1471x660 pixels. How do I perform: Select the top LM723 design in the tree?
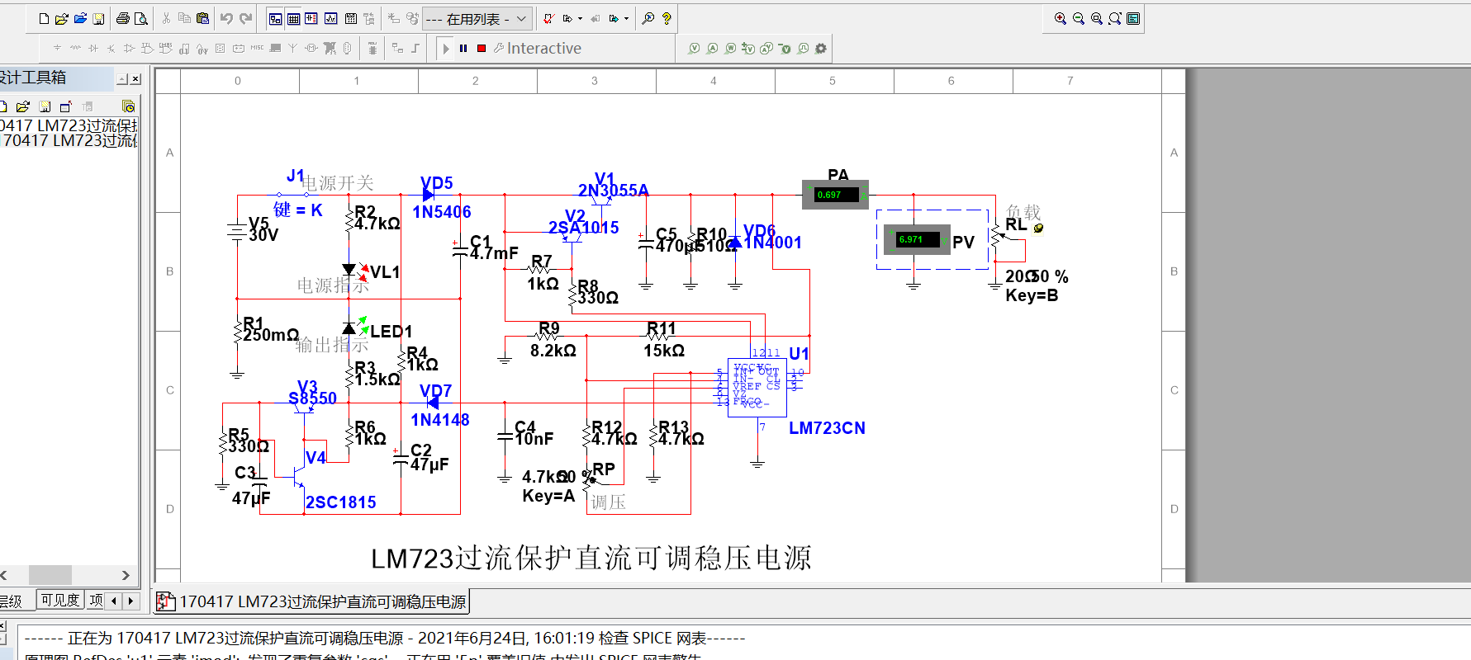[69, 125]
